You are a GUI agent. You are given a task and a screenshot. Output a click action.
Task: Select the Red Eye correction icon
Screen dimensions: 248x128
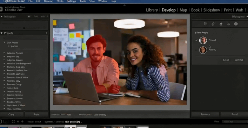(228, 24)
